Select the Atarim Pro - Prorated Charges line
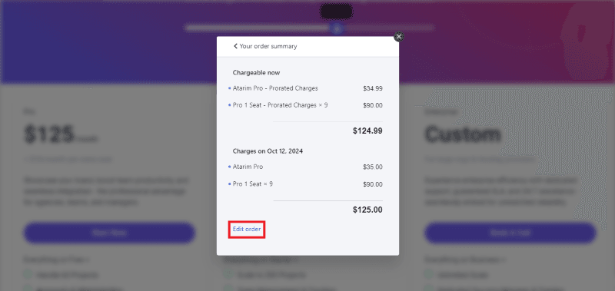The width and height of the screenshot is (615, 291). tap(305, 88)
